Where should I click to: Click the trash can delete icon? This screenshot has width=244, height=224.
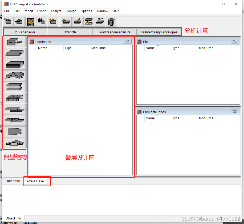[x=111, y=22]
